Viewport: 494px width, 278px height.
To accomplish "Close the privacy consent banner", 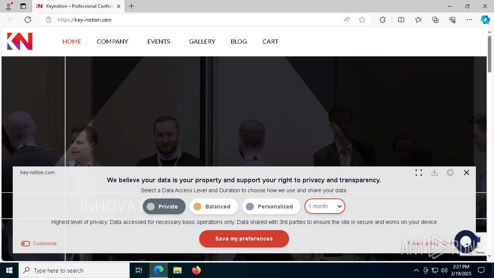I will click(467, 173).
